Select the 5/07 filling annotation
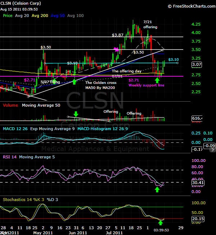The image size is (216, 235). coord(50,82)
